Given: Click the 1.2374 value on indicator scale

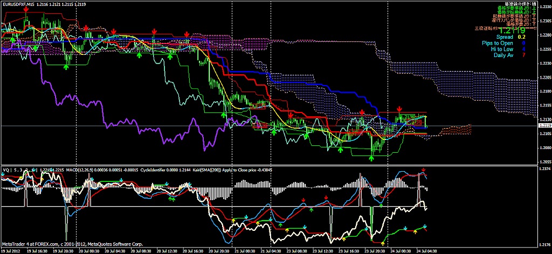Looking at the screenshot, I should 543,169.
